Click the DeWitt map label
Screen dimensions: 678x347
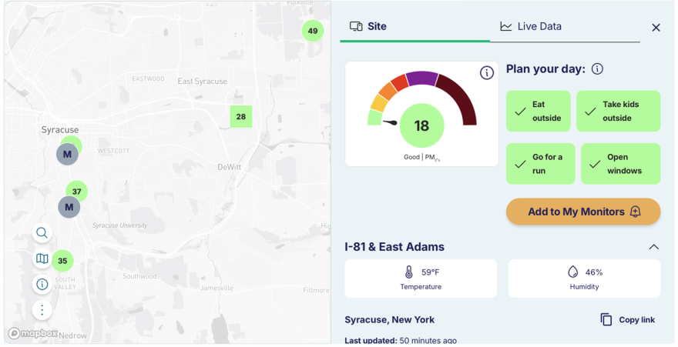click(x=229, y=167)
